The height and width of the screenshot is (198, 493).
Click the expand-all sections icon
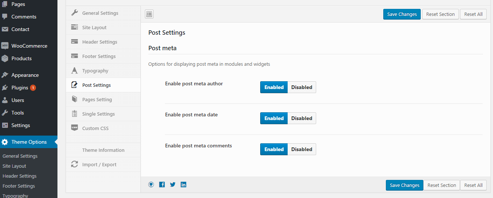[x=149, y=14]
